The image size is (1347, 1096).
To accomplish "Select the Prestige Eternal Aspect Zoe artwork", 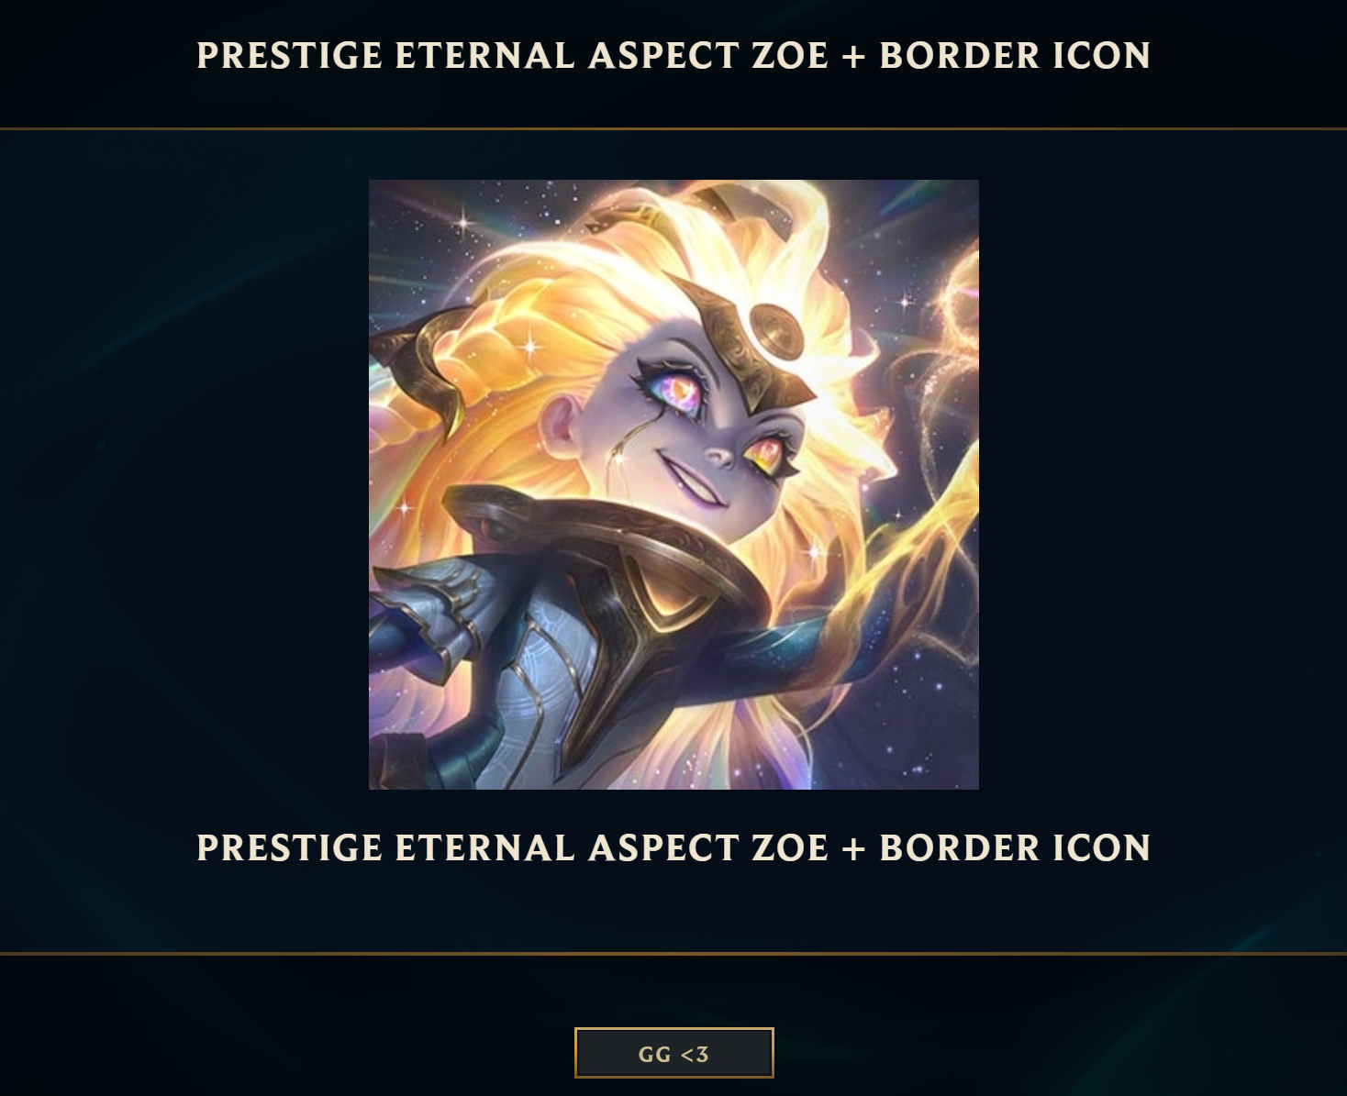I will [x=673, y=484].
